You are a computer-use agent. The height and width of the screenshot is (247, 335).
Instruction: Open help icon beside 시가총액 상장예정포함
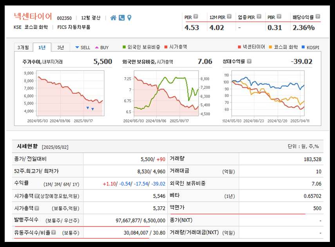pos(36,196)
